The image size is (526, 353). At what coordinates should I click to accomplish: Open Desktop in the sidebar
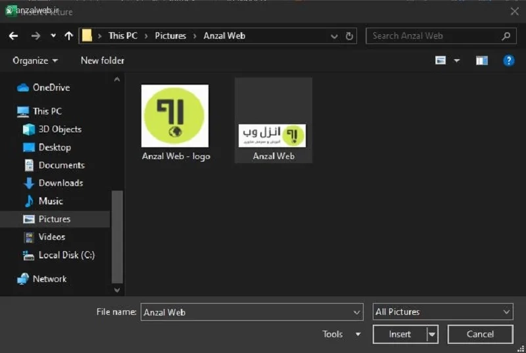pyautogui.click(x=55, y=147)
